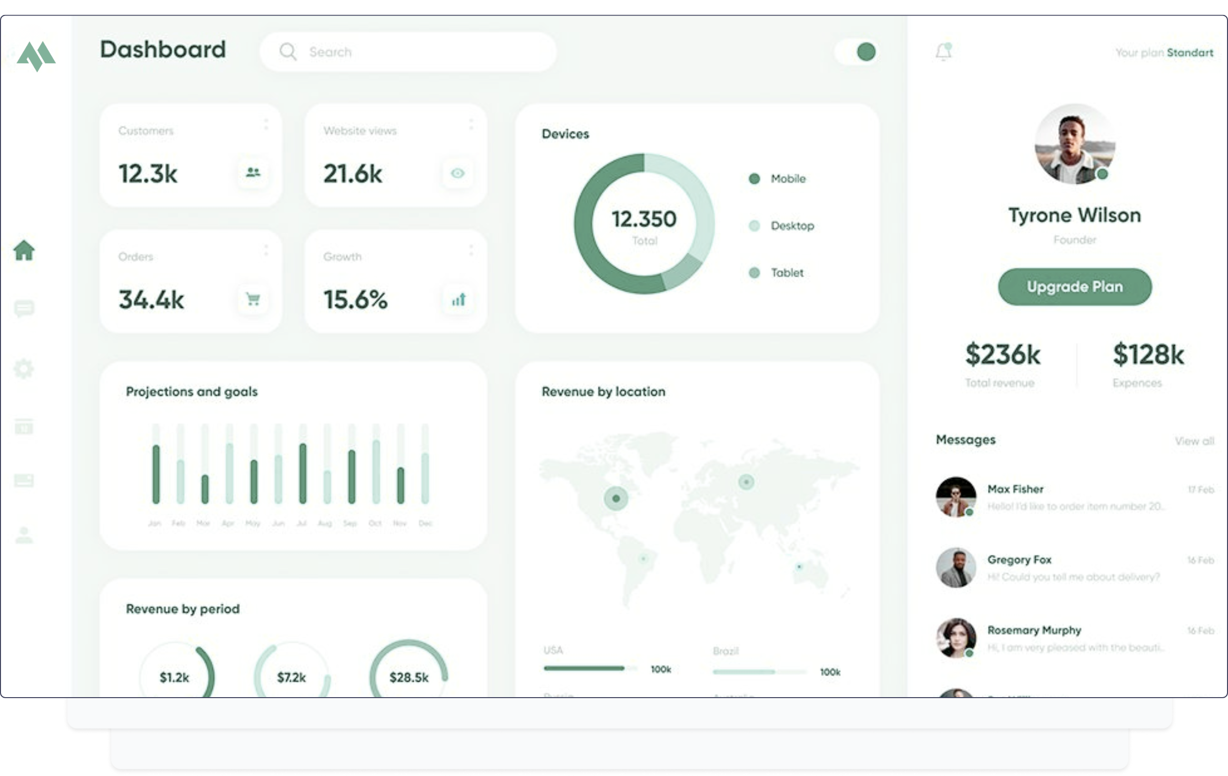Click the home icon in sidebar
The width and height of the screenshot is (1228, 776).
coord(24,250)
